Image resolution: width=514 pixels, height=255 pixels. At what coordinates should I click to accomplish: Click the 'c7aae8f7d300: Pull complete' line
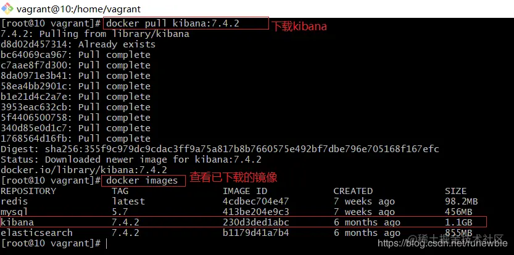pos(75,65)
